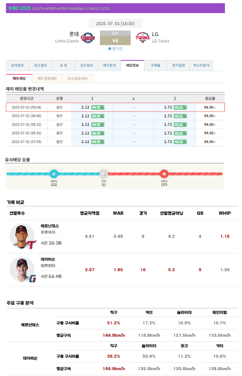This screenshot has width=242, height=376.
Task: Open the 순위 tab
Action: click(x=64, y=66)
